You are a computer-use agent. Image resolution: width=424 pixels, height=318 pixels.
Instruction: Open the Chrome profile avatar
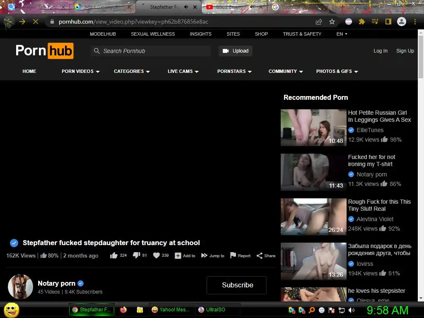click(x=402, y=22)
